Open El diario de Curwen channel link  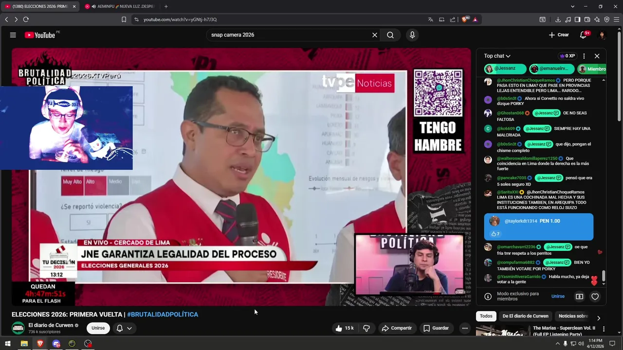point(50,325)
